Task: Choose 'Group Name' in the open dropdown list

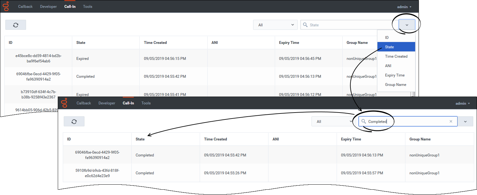Action: click(395, 85)
